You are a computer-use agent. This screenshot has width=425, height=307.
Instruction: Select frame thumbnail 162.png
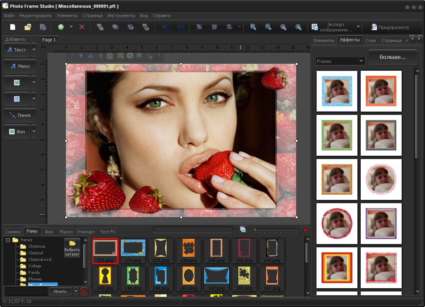click(x=216, y=278)
